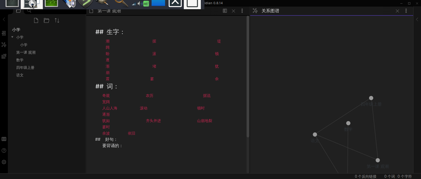Viewport: 421px width, 179px height.
Task: Follow the 霎 character link
Action: pyautogui.click(x=152, y=79)
